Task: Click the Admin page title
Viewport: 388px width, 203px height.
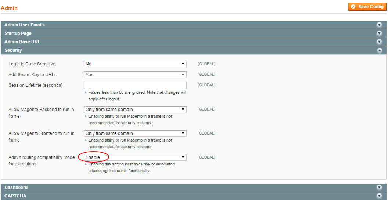Action: coord(9,8)
